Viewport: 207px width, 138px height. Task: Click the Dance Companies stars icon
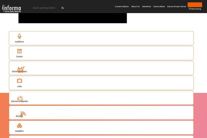[x=20, y=99]
